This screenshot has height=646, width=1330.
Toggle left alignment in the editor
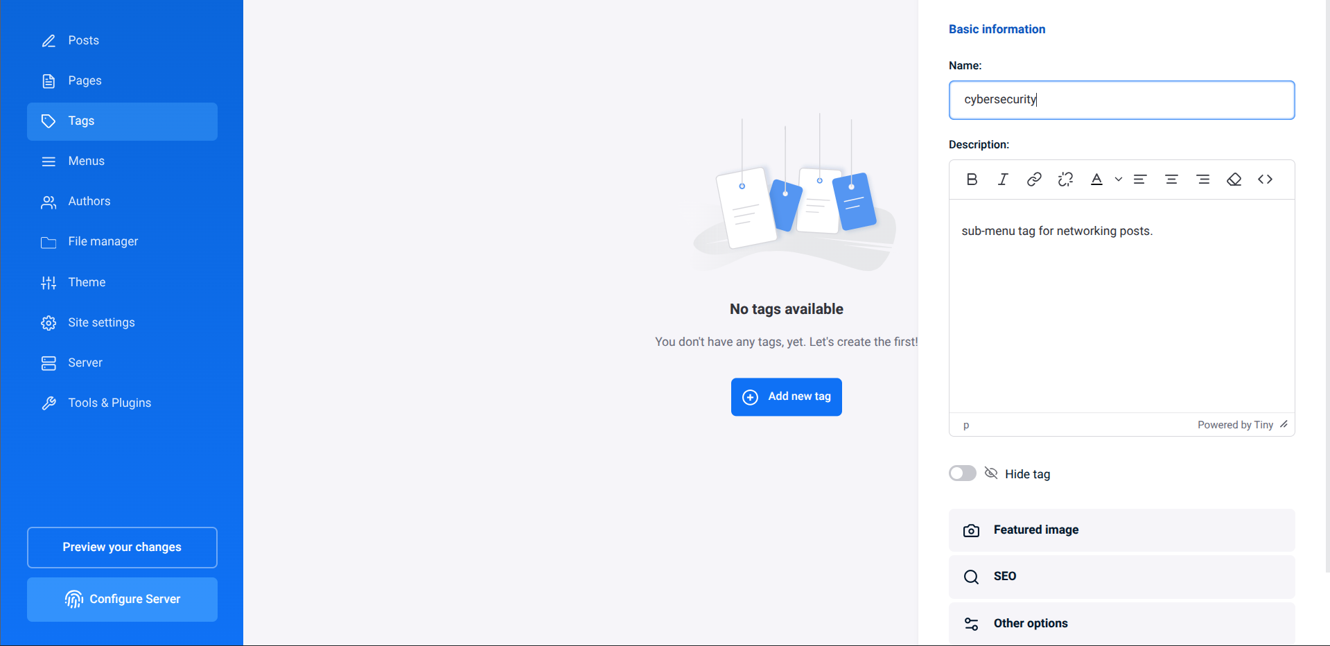click(1140, 179)
